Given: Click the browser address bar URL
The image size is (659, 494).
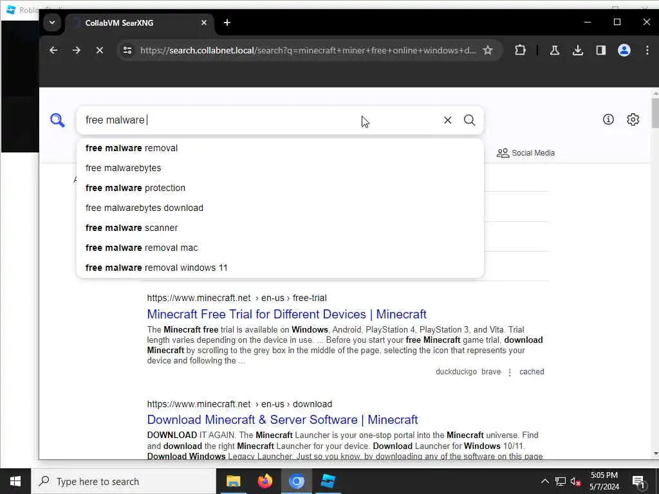Looking at the screenshot, I should 308,50.
